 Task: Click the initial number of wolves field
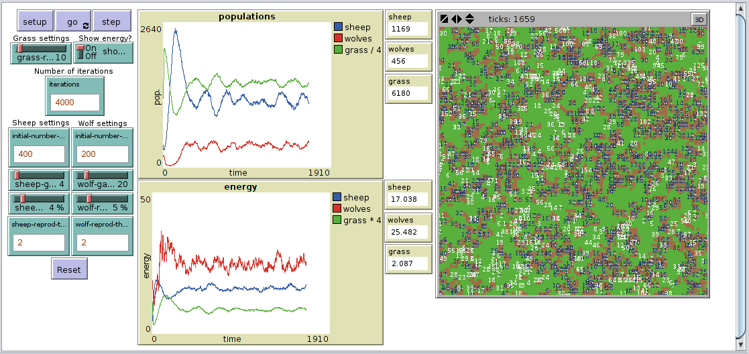pyautogui.click(x=101, y=155)
